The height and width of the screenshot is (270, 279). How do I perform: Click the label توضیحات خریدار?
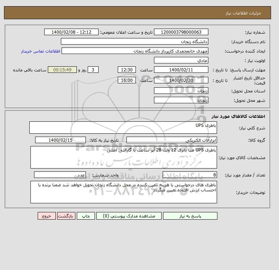250,192
